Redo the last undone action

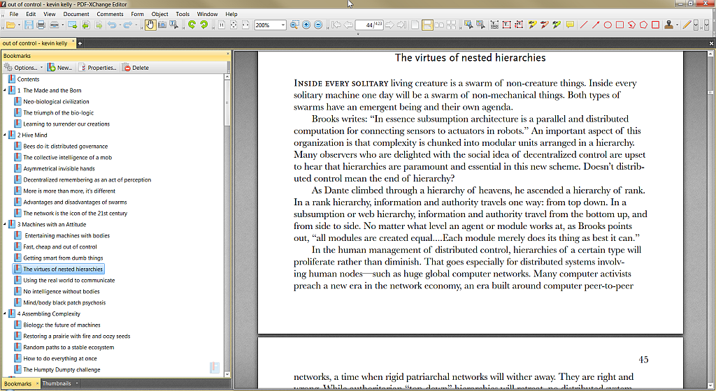[x=127, y=25]
